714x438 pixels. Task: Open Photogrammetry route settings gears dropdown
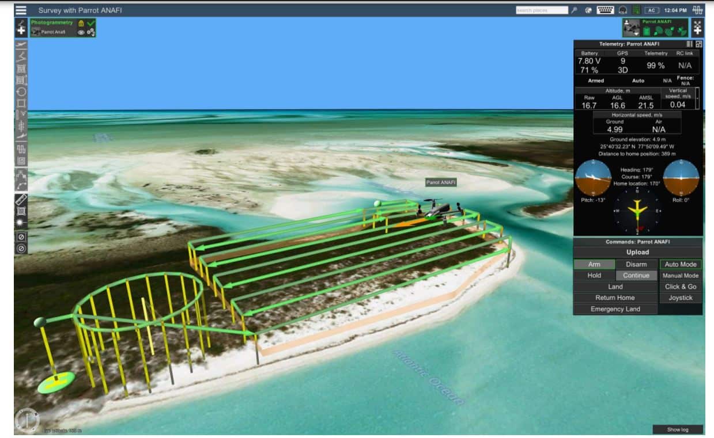[91, 32]
